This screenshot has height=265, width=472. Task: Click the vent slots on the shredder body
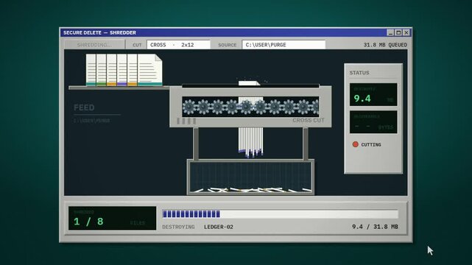pyautogui.click(x=186, y=121)
